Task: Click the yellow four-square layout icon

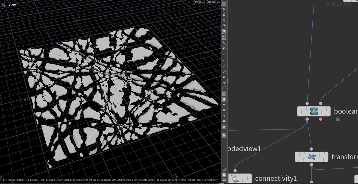Action: point(224,174)
